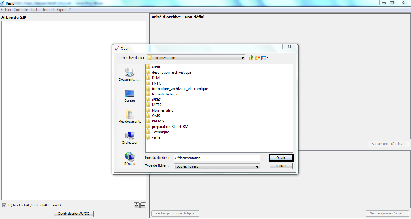The image size is (411, 219).
Task: Click the minus collapse tree icon
Action: tap(143, 205)
